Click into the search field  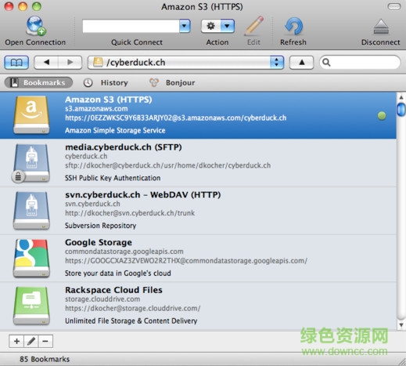coord(360,63)
